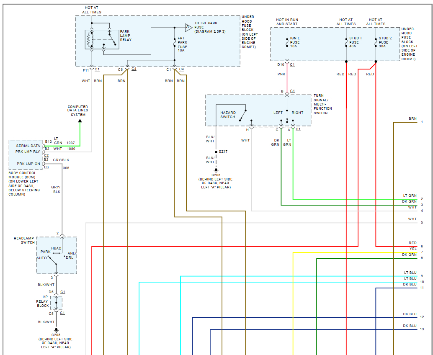Click the "DK BLU" label at line 11
Image resolution: width=433 pixels, height=355 pixels.
tap(410, 284)
